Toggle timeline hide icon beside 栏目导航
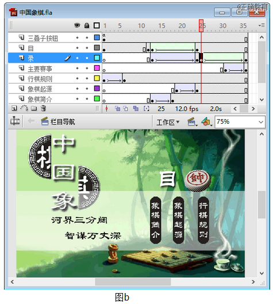The width and height of the screenshot is (273, 304). 15,121
